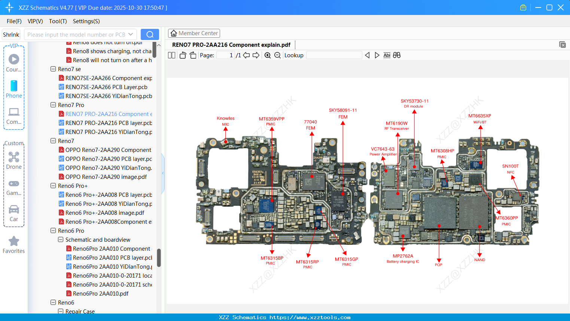The width and height of the screenshot is (570, 321).
Task: Click the Courses play icon under VIP
Action: click(x=14, y=59)
